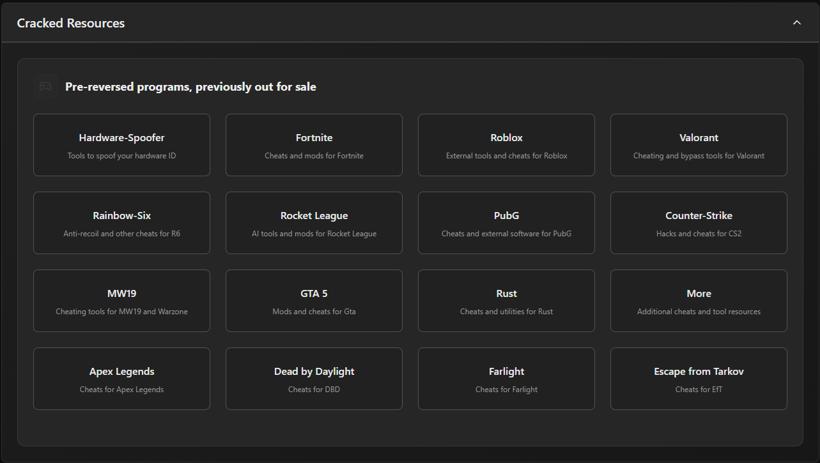Image resolution: width=820 pixels, height=463 pixels.
Task: Open the Rust card
Action: pyautogui.click(x=506, y=301)
